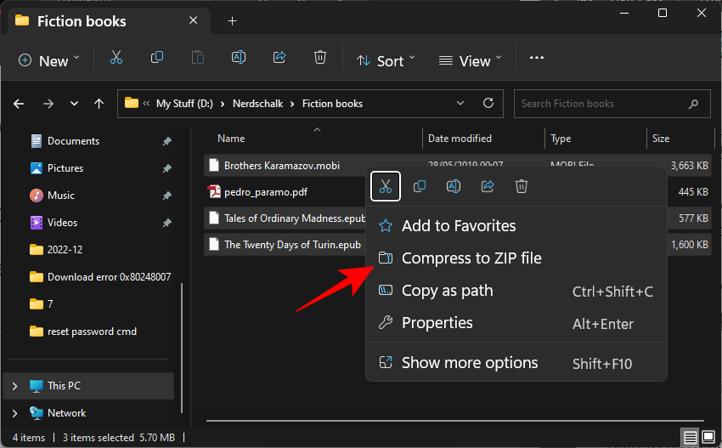Viewport: 722px width, 448px height.
Task: Expand the This PC tree node
Action: 14,386
